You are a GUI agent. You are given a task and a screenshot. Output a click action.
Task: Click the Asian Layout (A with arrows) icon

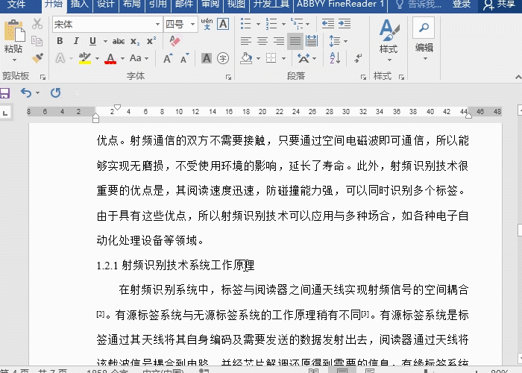click(304, 58)
